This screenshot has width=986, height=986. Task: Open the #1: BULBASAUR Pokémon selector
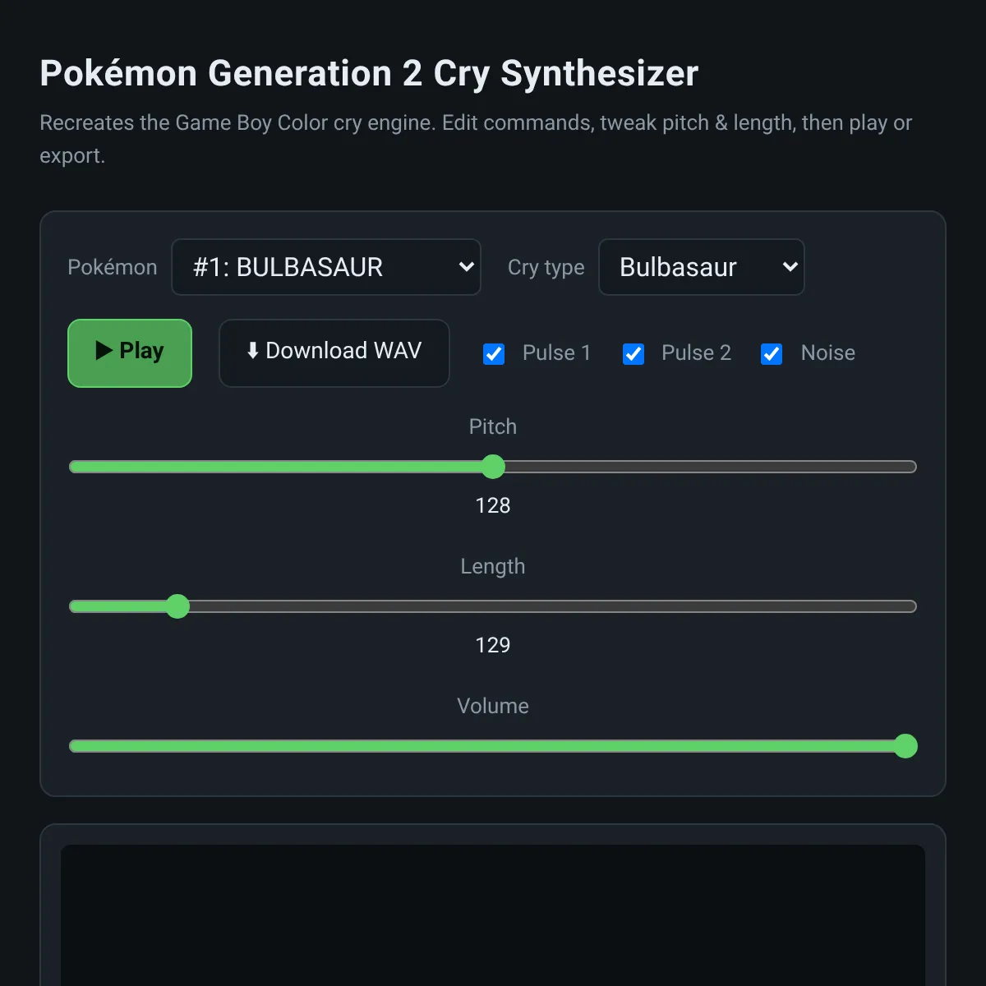click(326, 267)
